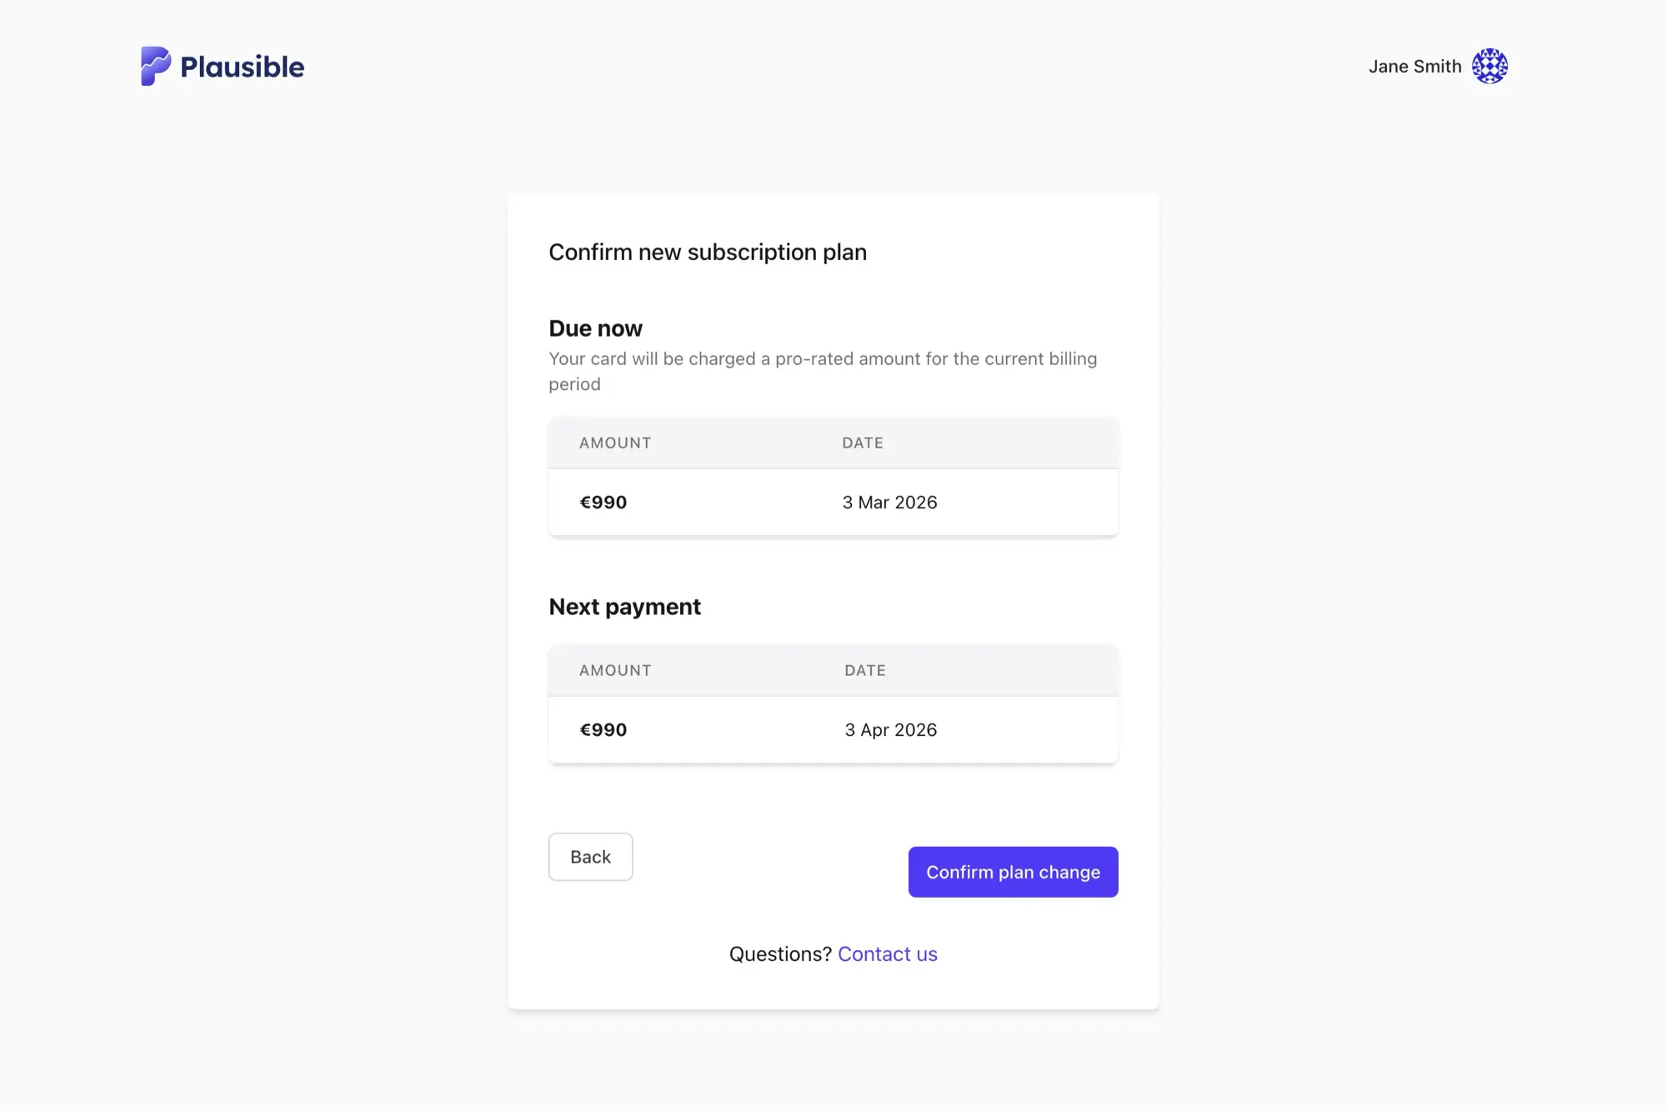This screenshot has width=1667, height=1111.
Task: Click the pro-rated amount description text
Action: tap(823, 371)
